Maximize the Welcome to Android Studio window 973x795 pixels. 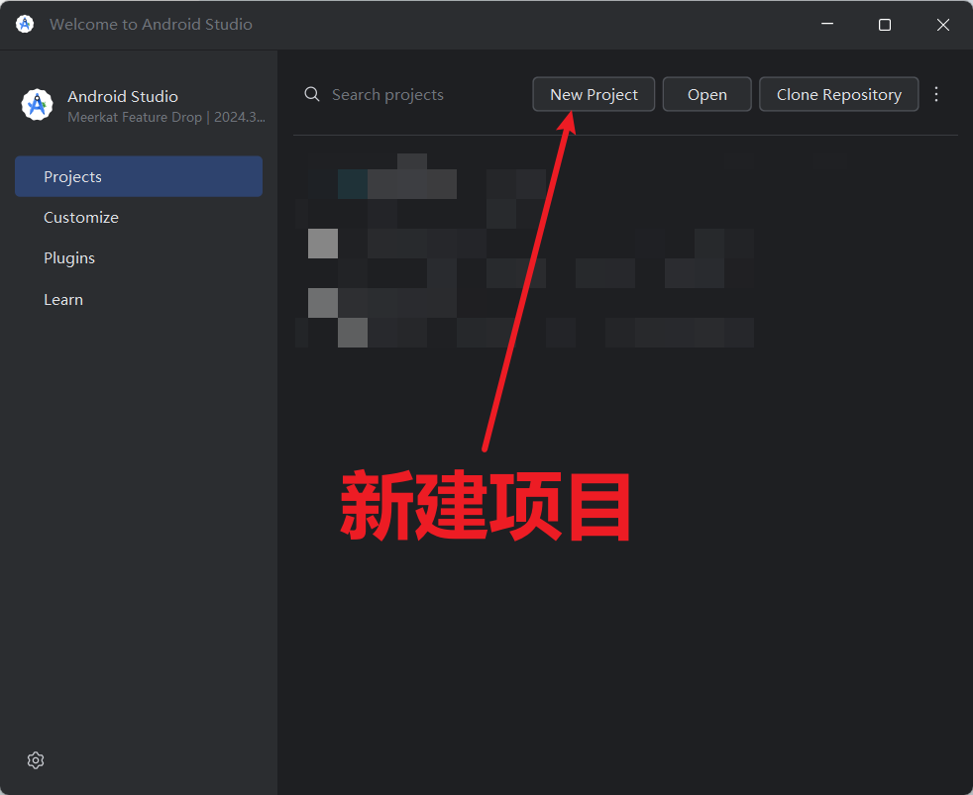[x=885, y=24]
